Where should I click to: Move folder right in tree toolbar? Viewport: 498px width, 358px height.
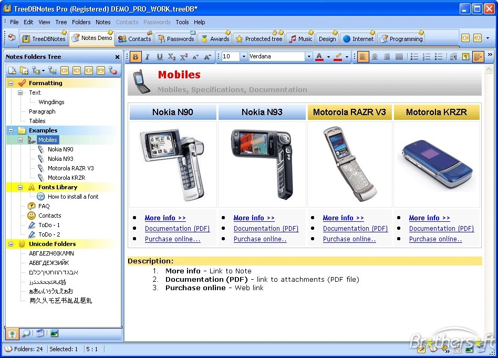[x=77, y=70]
